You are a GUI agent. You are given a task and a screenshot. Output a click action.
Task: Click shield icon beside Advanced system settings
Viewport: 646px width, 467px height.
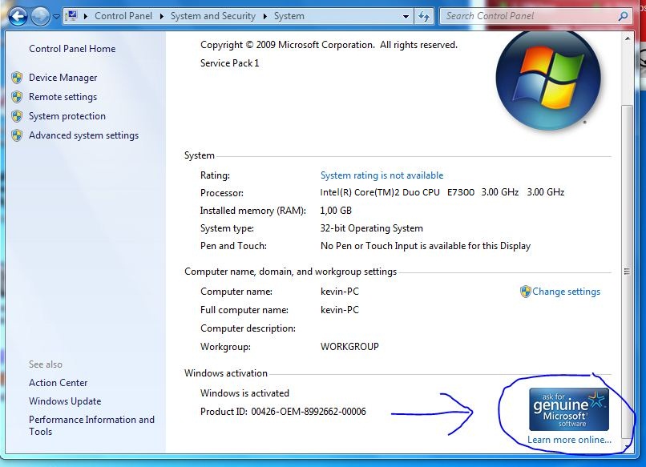(x=17, y=135)
